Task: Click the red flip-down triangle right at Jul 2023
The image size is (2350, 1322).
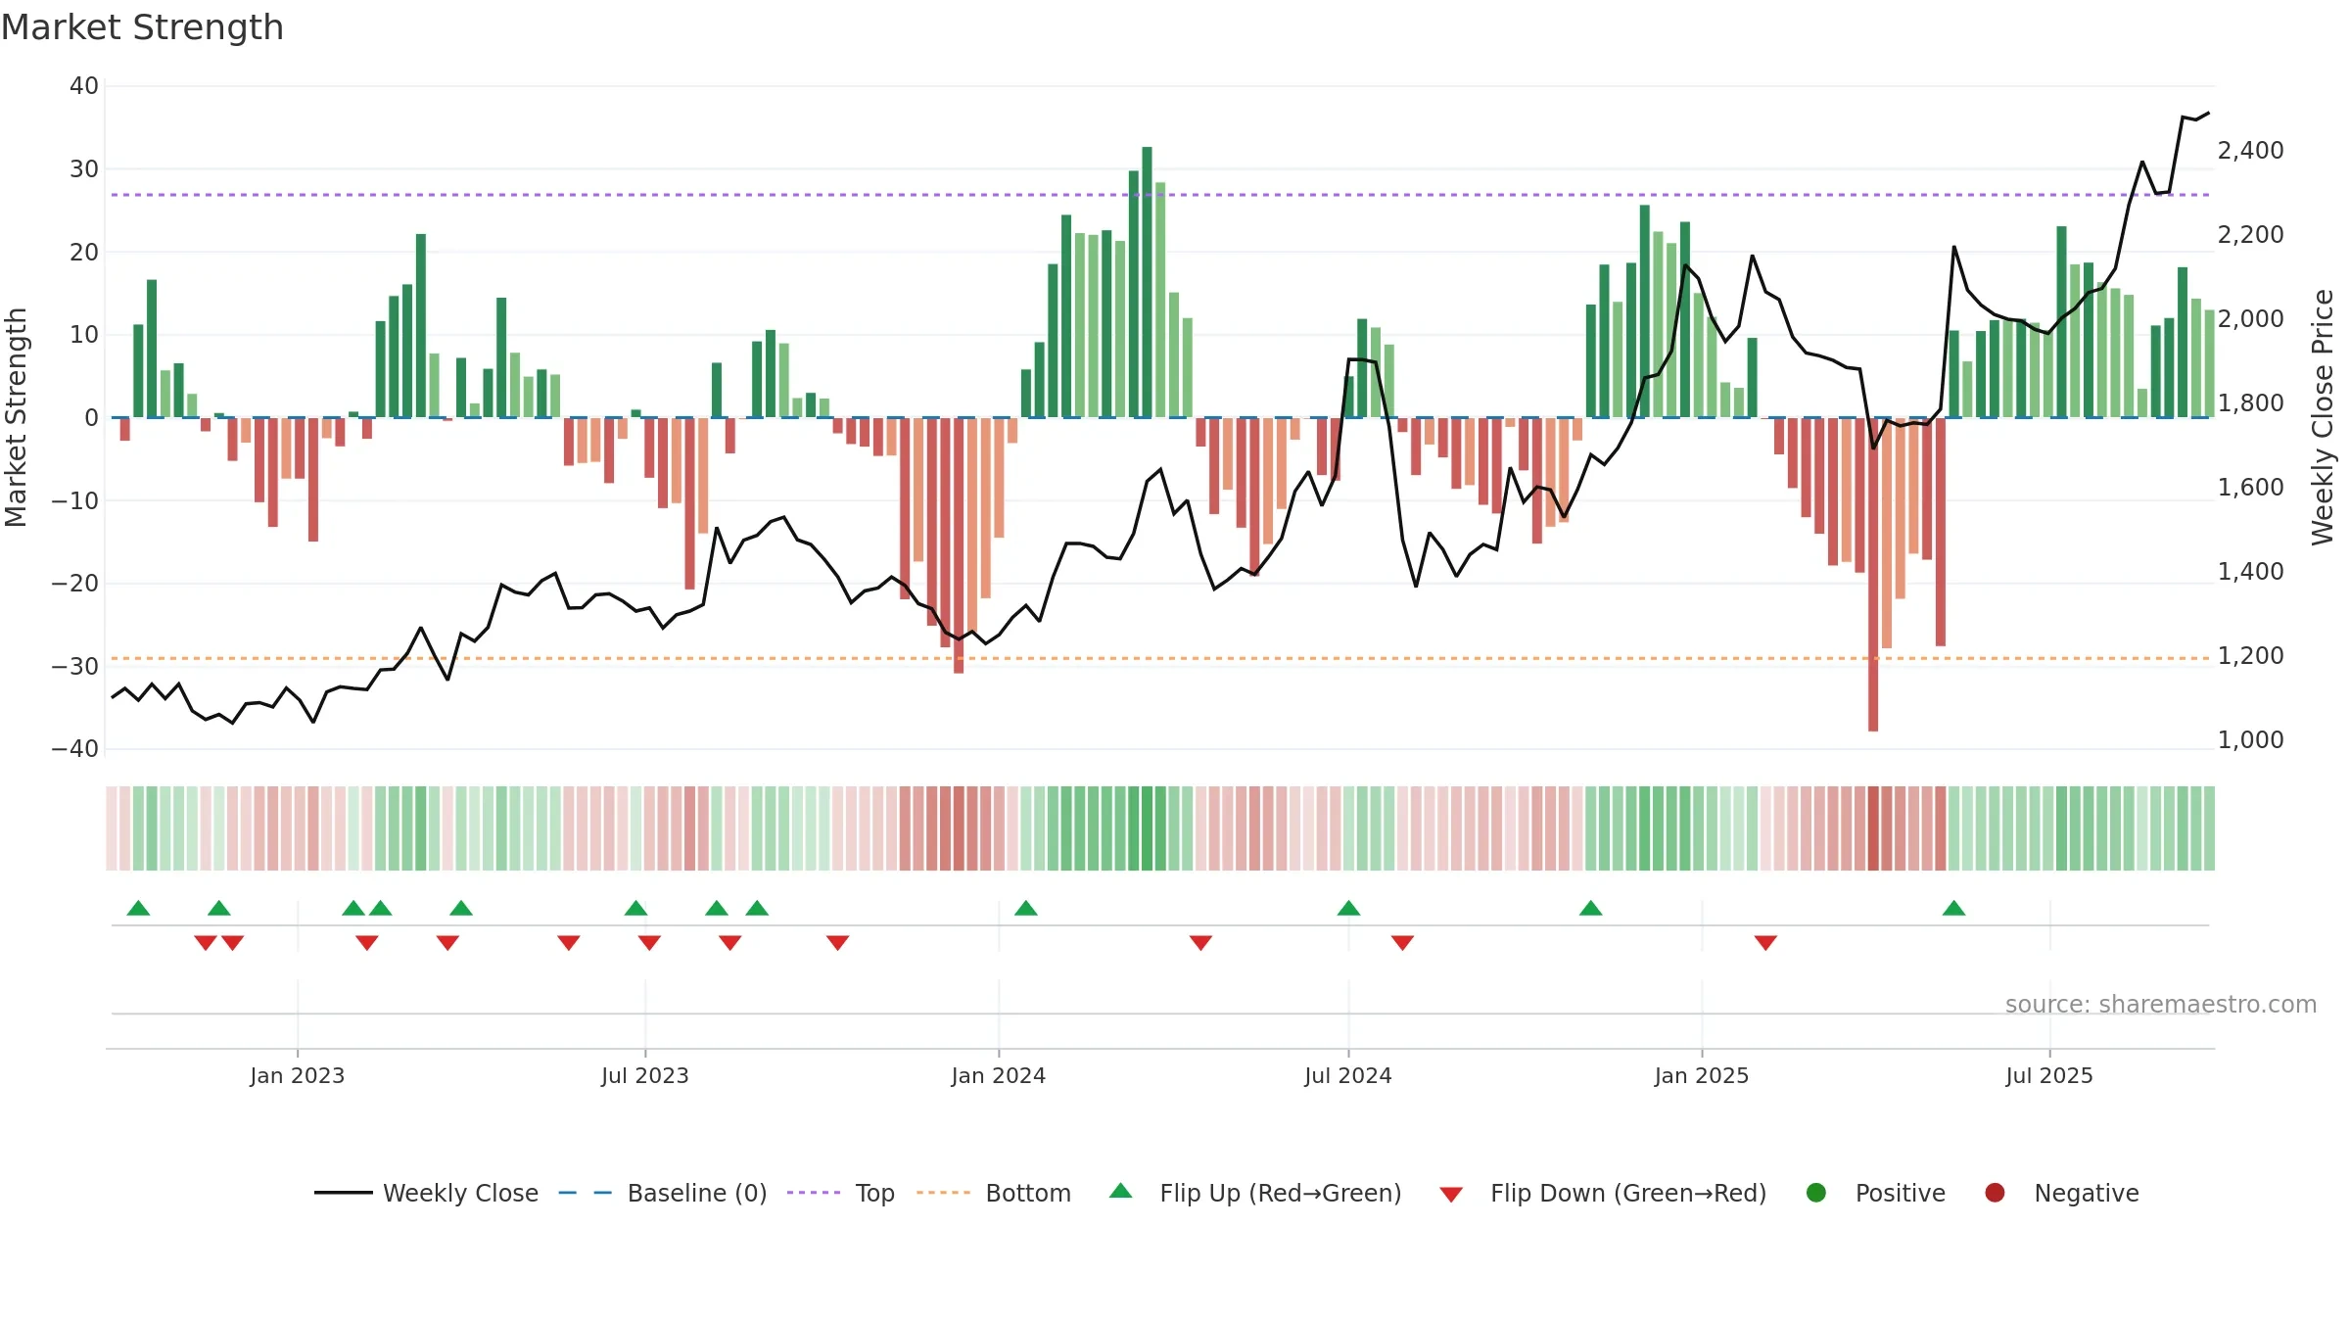Action: tap(649, 942)
